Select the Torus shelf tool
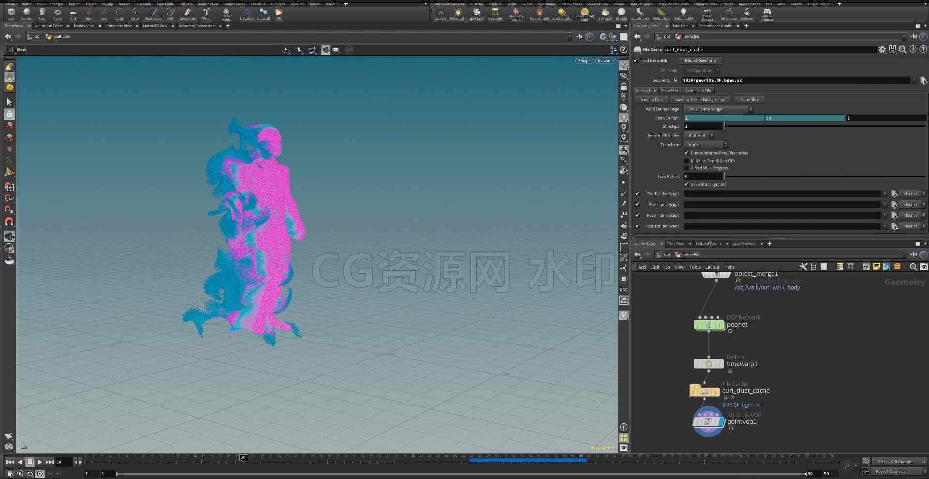The height and width of the screenshot is (479, 929). [x=58, y=14]
